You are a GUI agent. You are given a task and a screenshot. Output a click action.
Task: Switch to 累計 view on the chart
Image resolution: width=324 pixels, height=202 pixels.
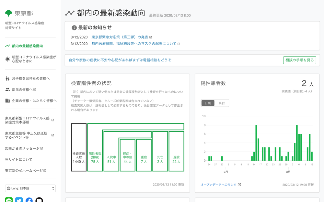[x=221, y=103]
